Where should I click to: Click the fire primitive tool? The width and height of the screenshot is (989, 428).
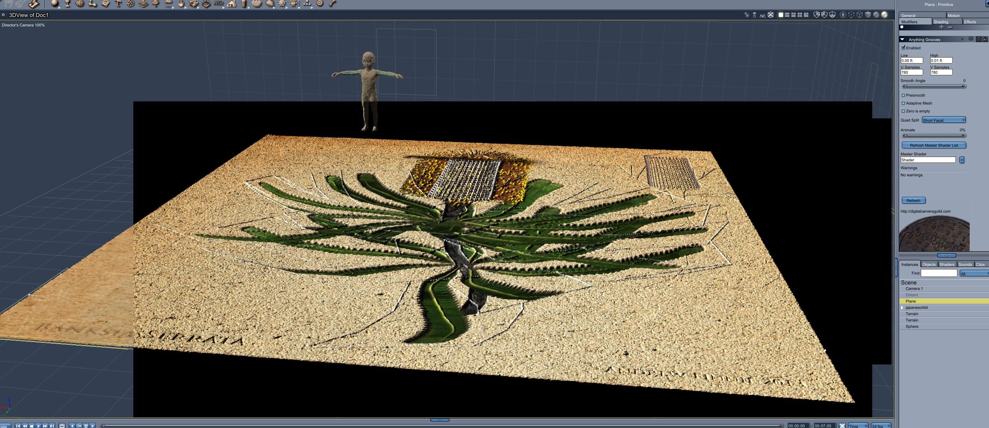181,4
